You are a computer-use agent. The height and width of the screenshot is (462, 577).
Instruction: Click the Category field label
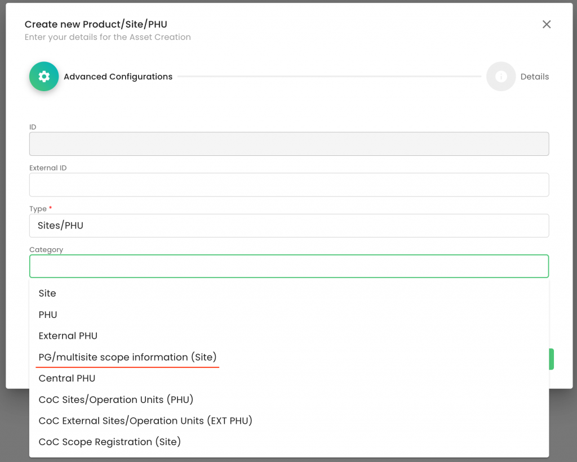pos(46,249)
